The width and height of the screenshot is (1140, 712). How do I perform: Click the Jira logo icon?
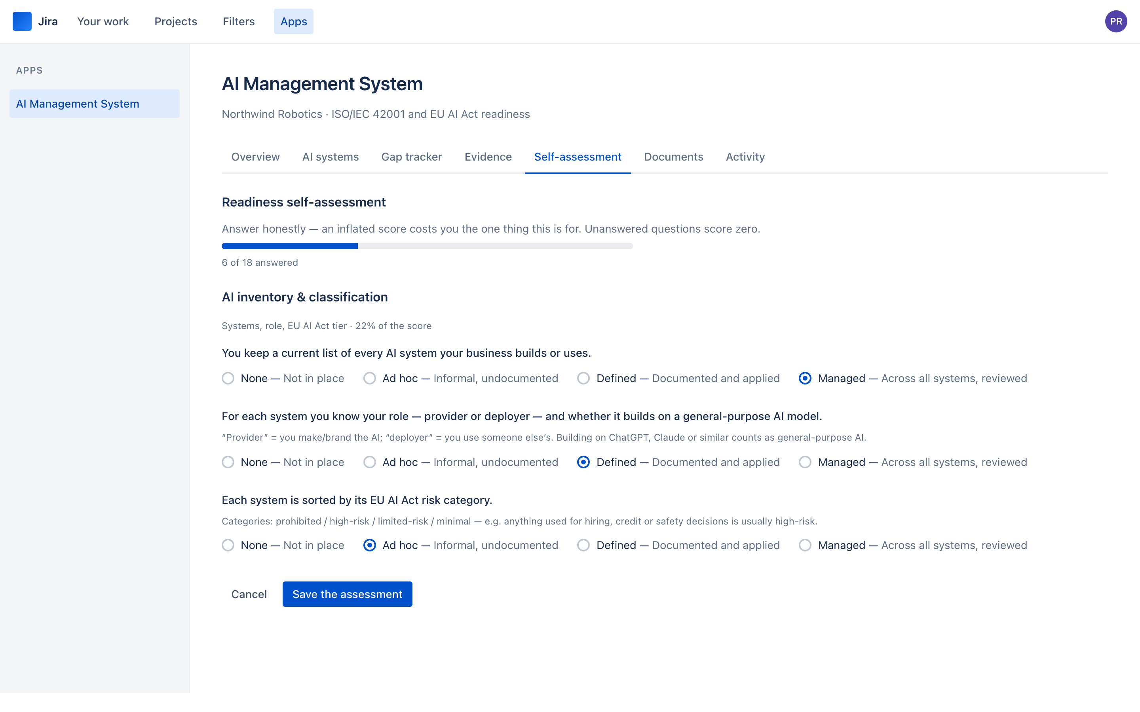click(22, 21)
